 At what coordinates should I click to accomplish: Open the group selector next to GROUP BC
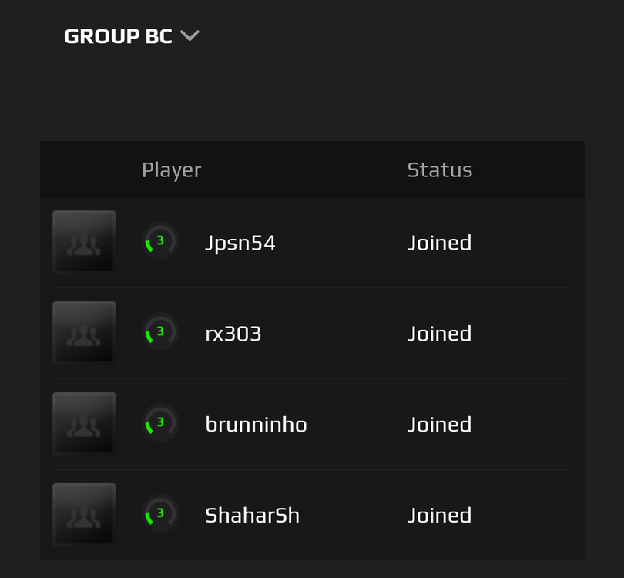[190, 35]
